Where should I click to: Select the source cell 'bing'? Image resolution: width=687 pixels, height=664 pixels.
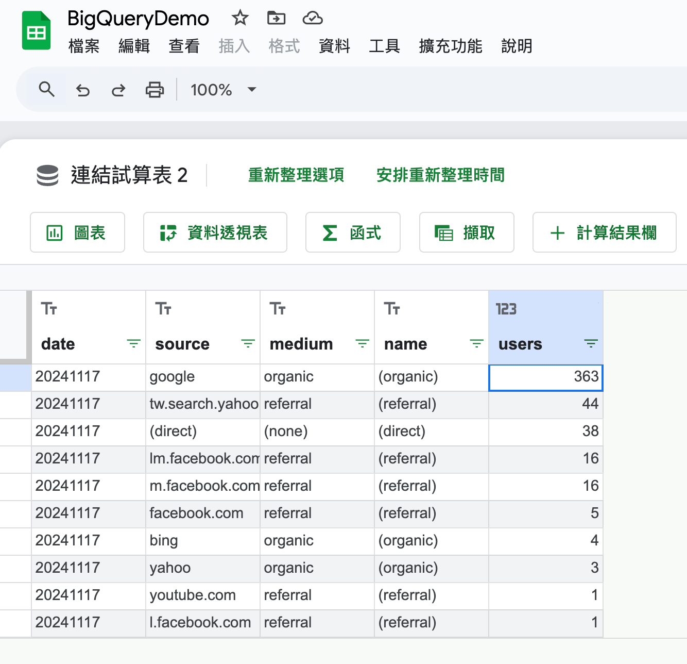[x=203, y=541]
